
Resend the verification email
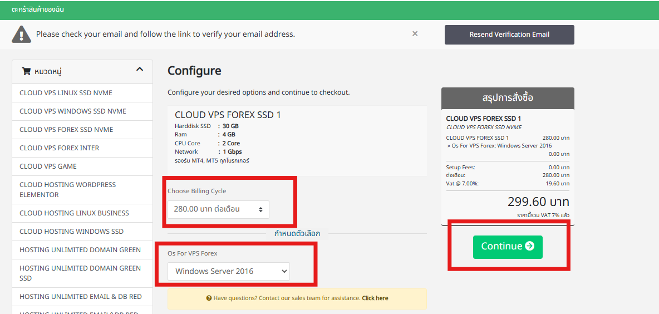509,35
